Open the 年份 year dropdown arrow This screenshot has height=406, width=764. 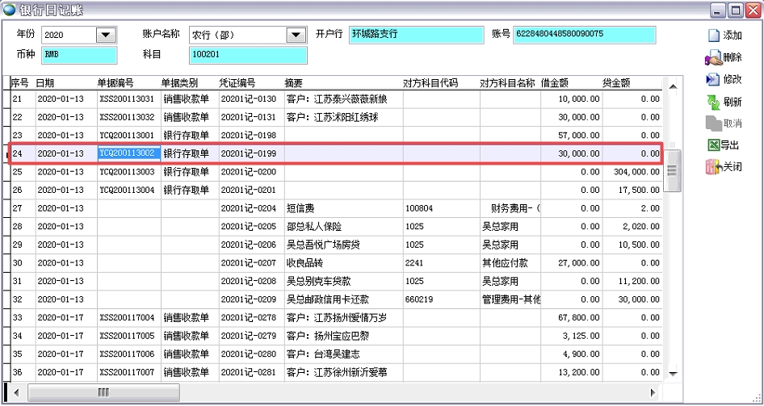click(x=106, y=36)
